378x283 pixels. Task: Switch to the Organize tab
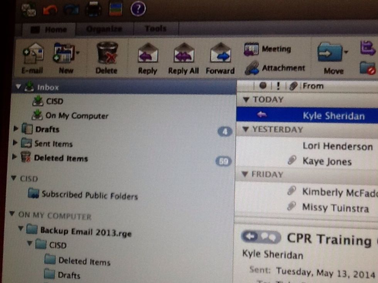click(x=104, y=29)
